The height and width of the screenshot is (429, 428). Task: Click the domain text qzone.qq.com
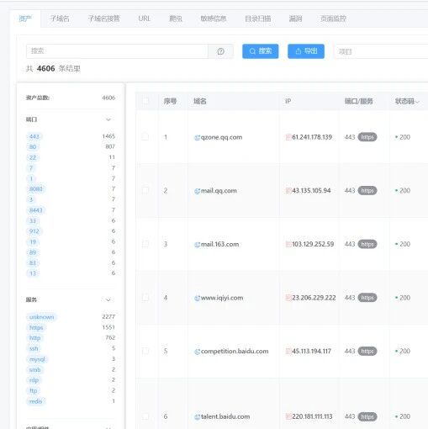click(221, 137)
